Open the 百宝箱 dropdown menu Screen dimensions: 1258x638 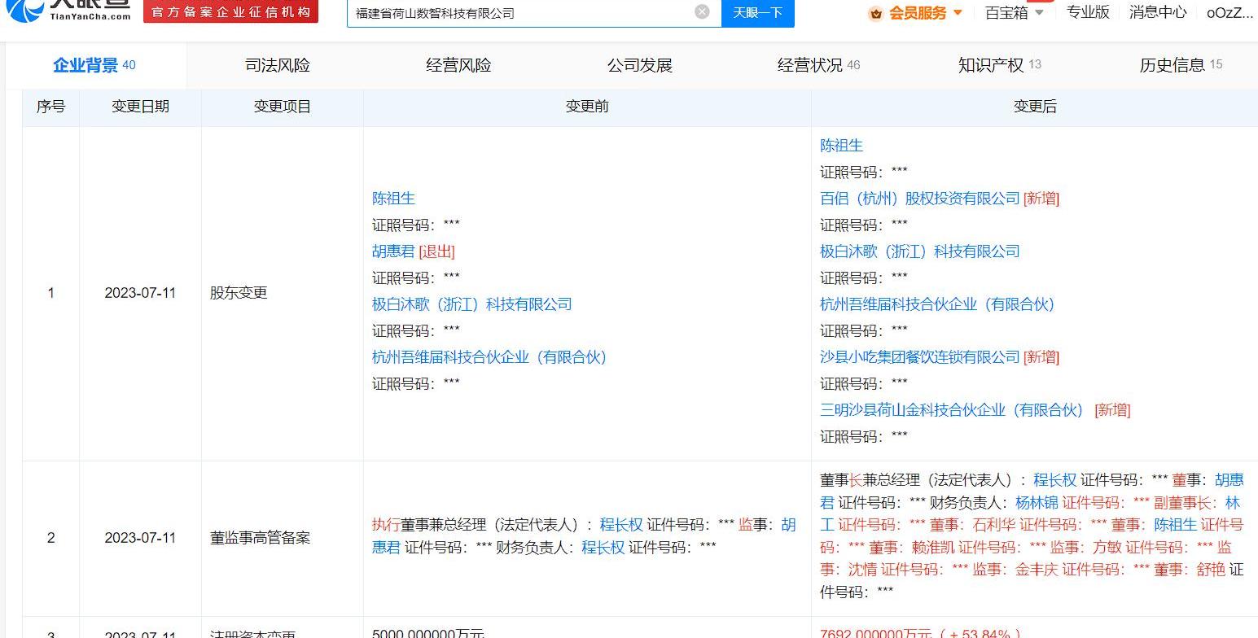[1015, 12]
